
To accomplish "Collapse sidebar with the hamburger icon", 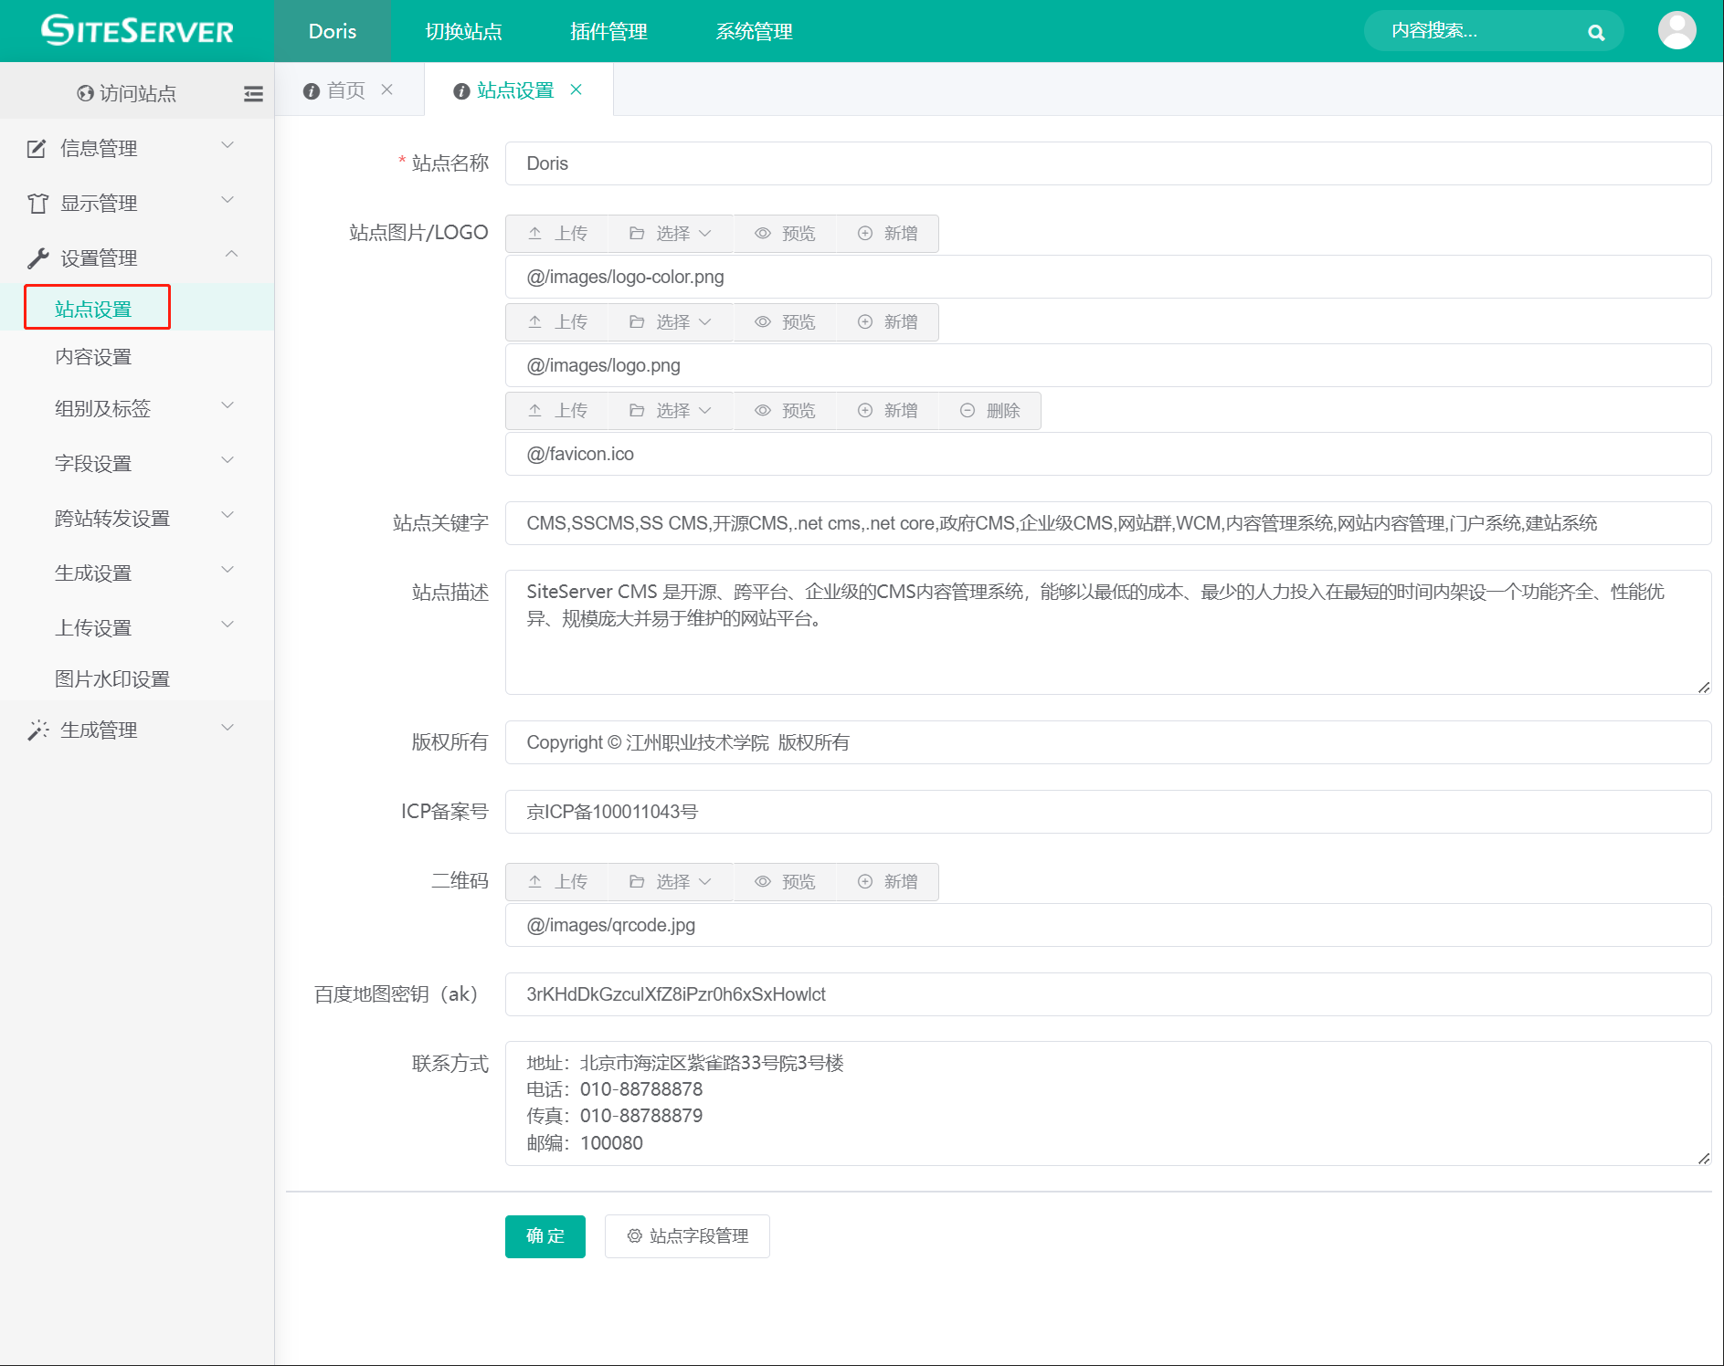I will tap(253, 93).
